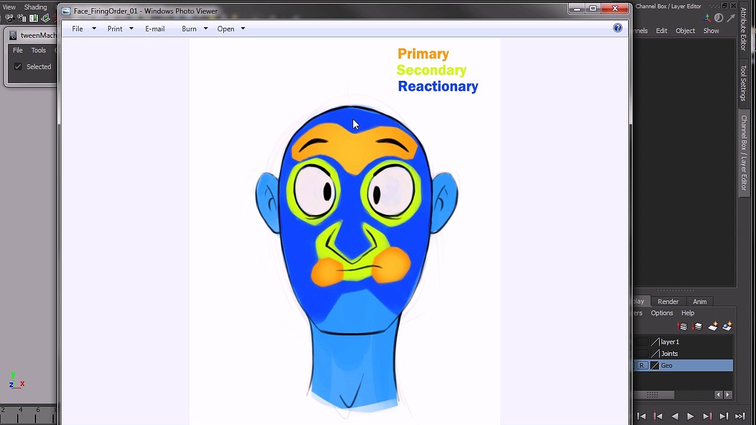756x425 pixels.
Task: Open Channel Box Edit menu
Action: [661, 31]
